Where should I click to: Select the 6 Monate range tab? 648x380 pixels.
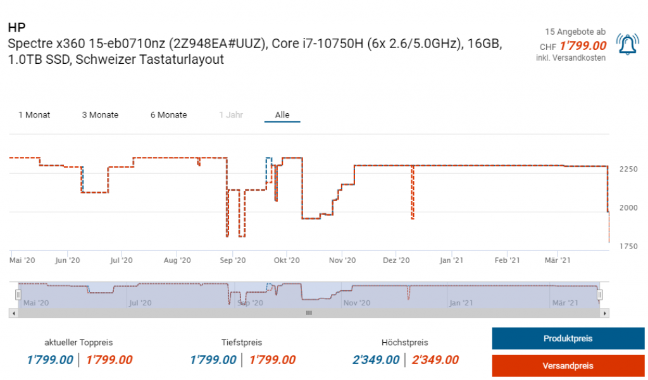pyautogui.click(x=168, y=115)
